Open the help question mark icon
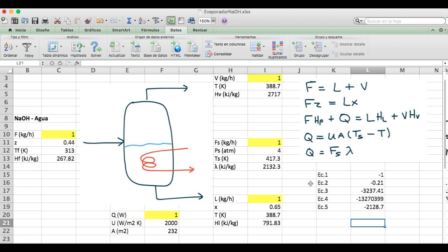 224,21
